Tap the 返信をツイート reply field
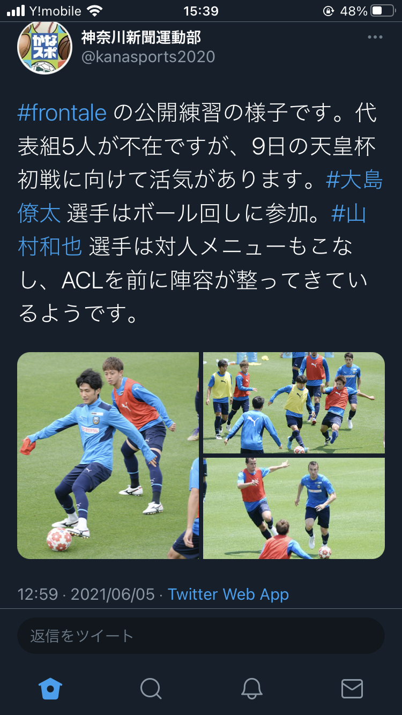Screen dimensions: 402x715 [x=201, y=636]
